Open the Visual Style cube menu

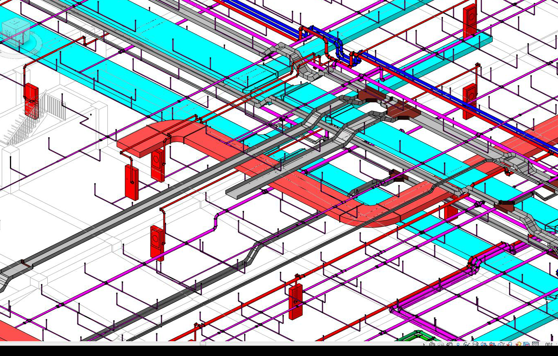tap(526, 344)
